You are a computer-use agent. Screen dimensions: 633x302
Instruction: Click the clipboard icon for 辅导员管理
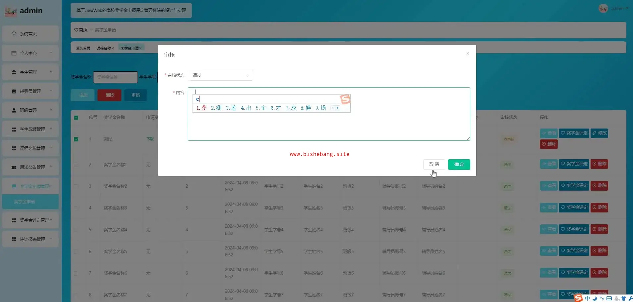[14, 91]
